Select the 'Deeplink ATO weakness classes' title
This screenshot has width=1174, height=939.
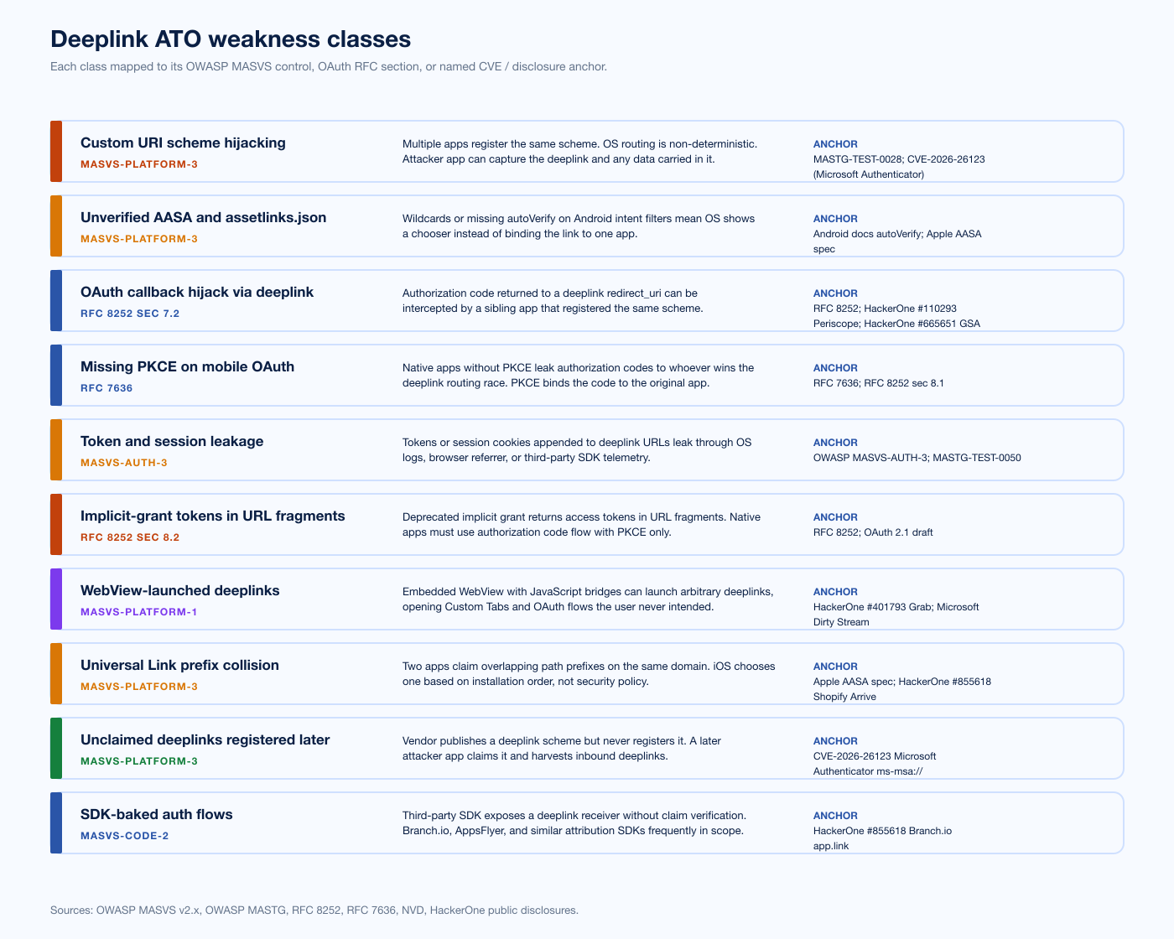point(231,39)
